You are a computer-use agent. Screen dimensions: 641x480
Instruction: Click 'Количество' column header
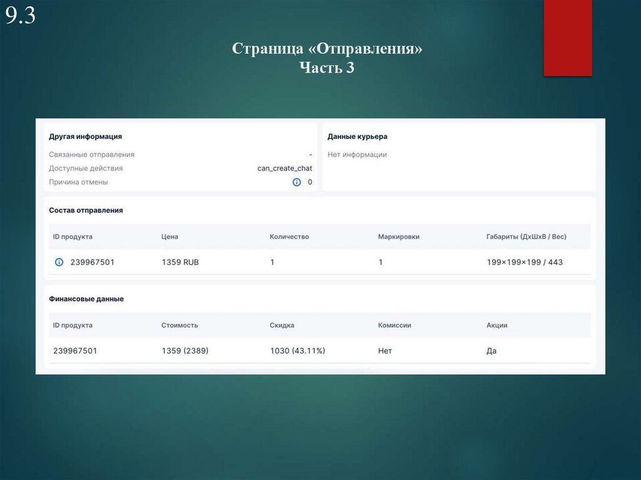289,237
